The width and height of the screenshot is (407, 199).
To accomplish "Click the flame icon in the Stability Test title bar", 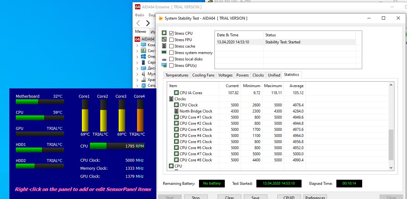I will [161, 18].
